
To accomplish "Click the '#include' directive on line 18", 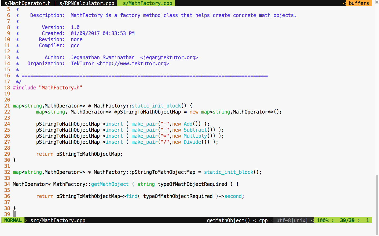I will 24,88.
